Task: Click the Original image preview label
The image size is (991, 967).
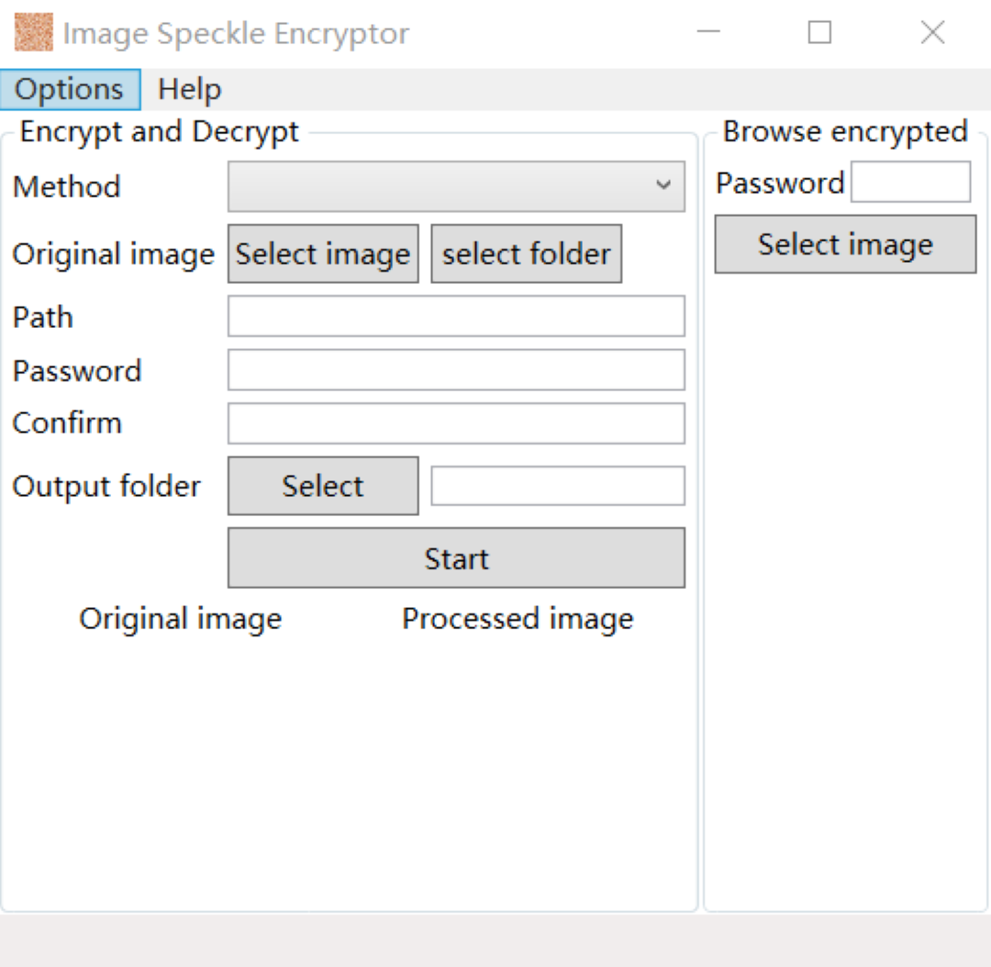Action: [181, 619]
